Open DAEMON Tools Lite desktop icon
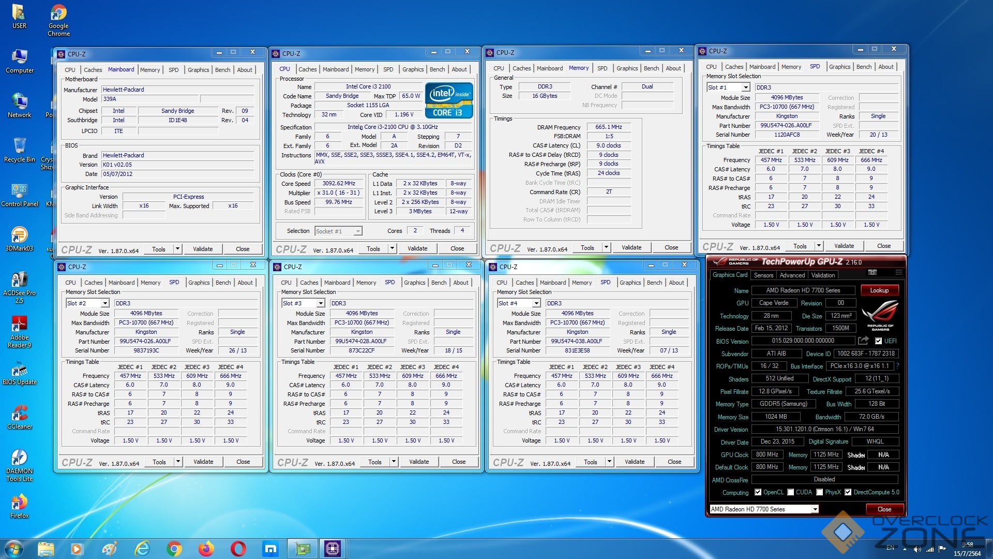Screen dimensions: 993x559 coord(19,459)
